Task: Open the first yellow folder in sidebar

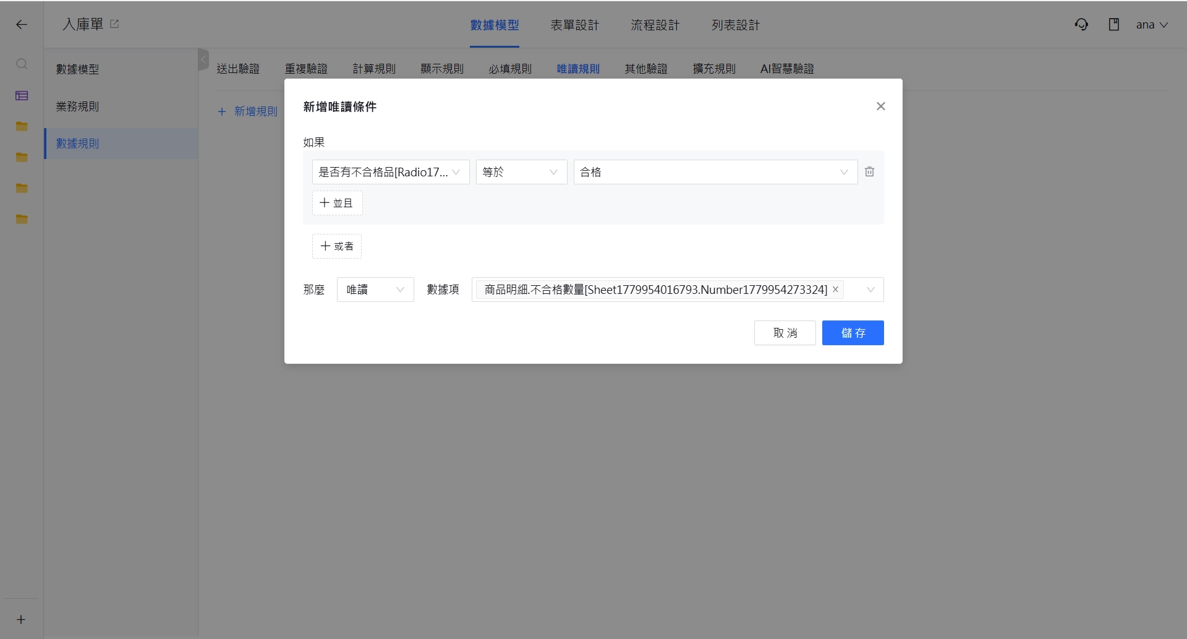Action: click(x=22, y=126)
